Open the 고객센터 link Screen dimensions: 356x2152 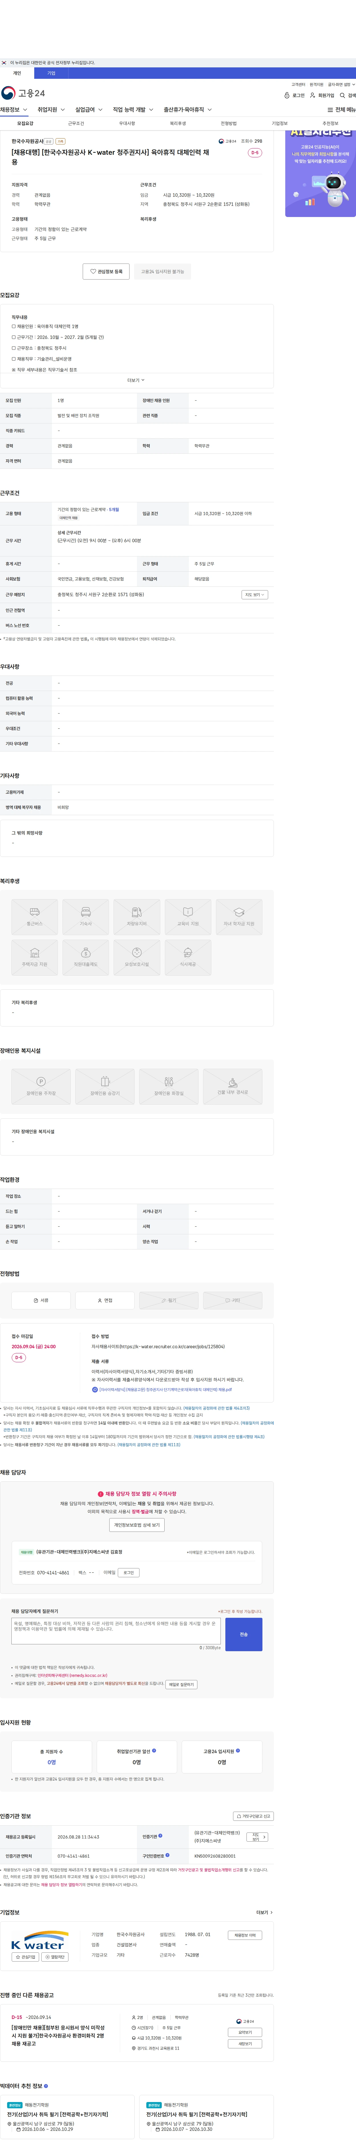(298, 85)
